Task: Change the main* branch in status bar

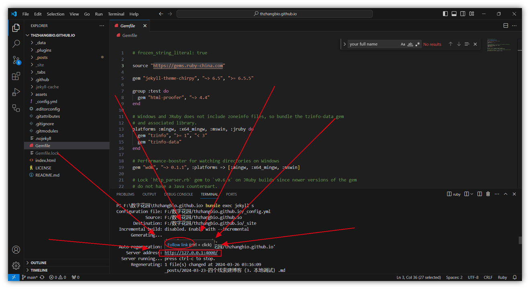Action: click(x=30, y=277)
